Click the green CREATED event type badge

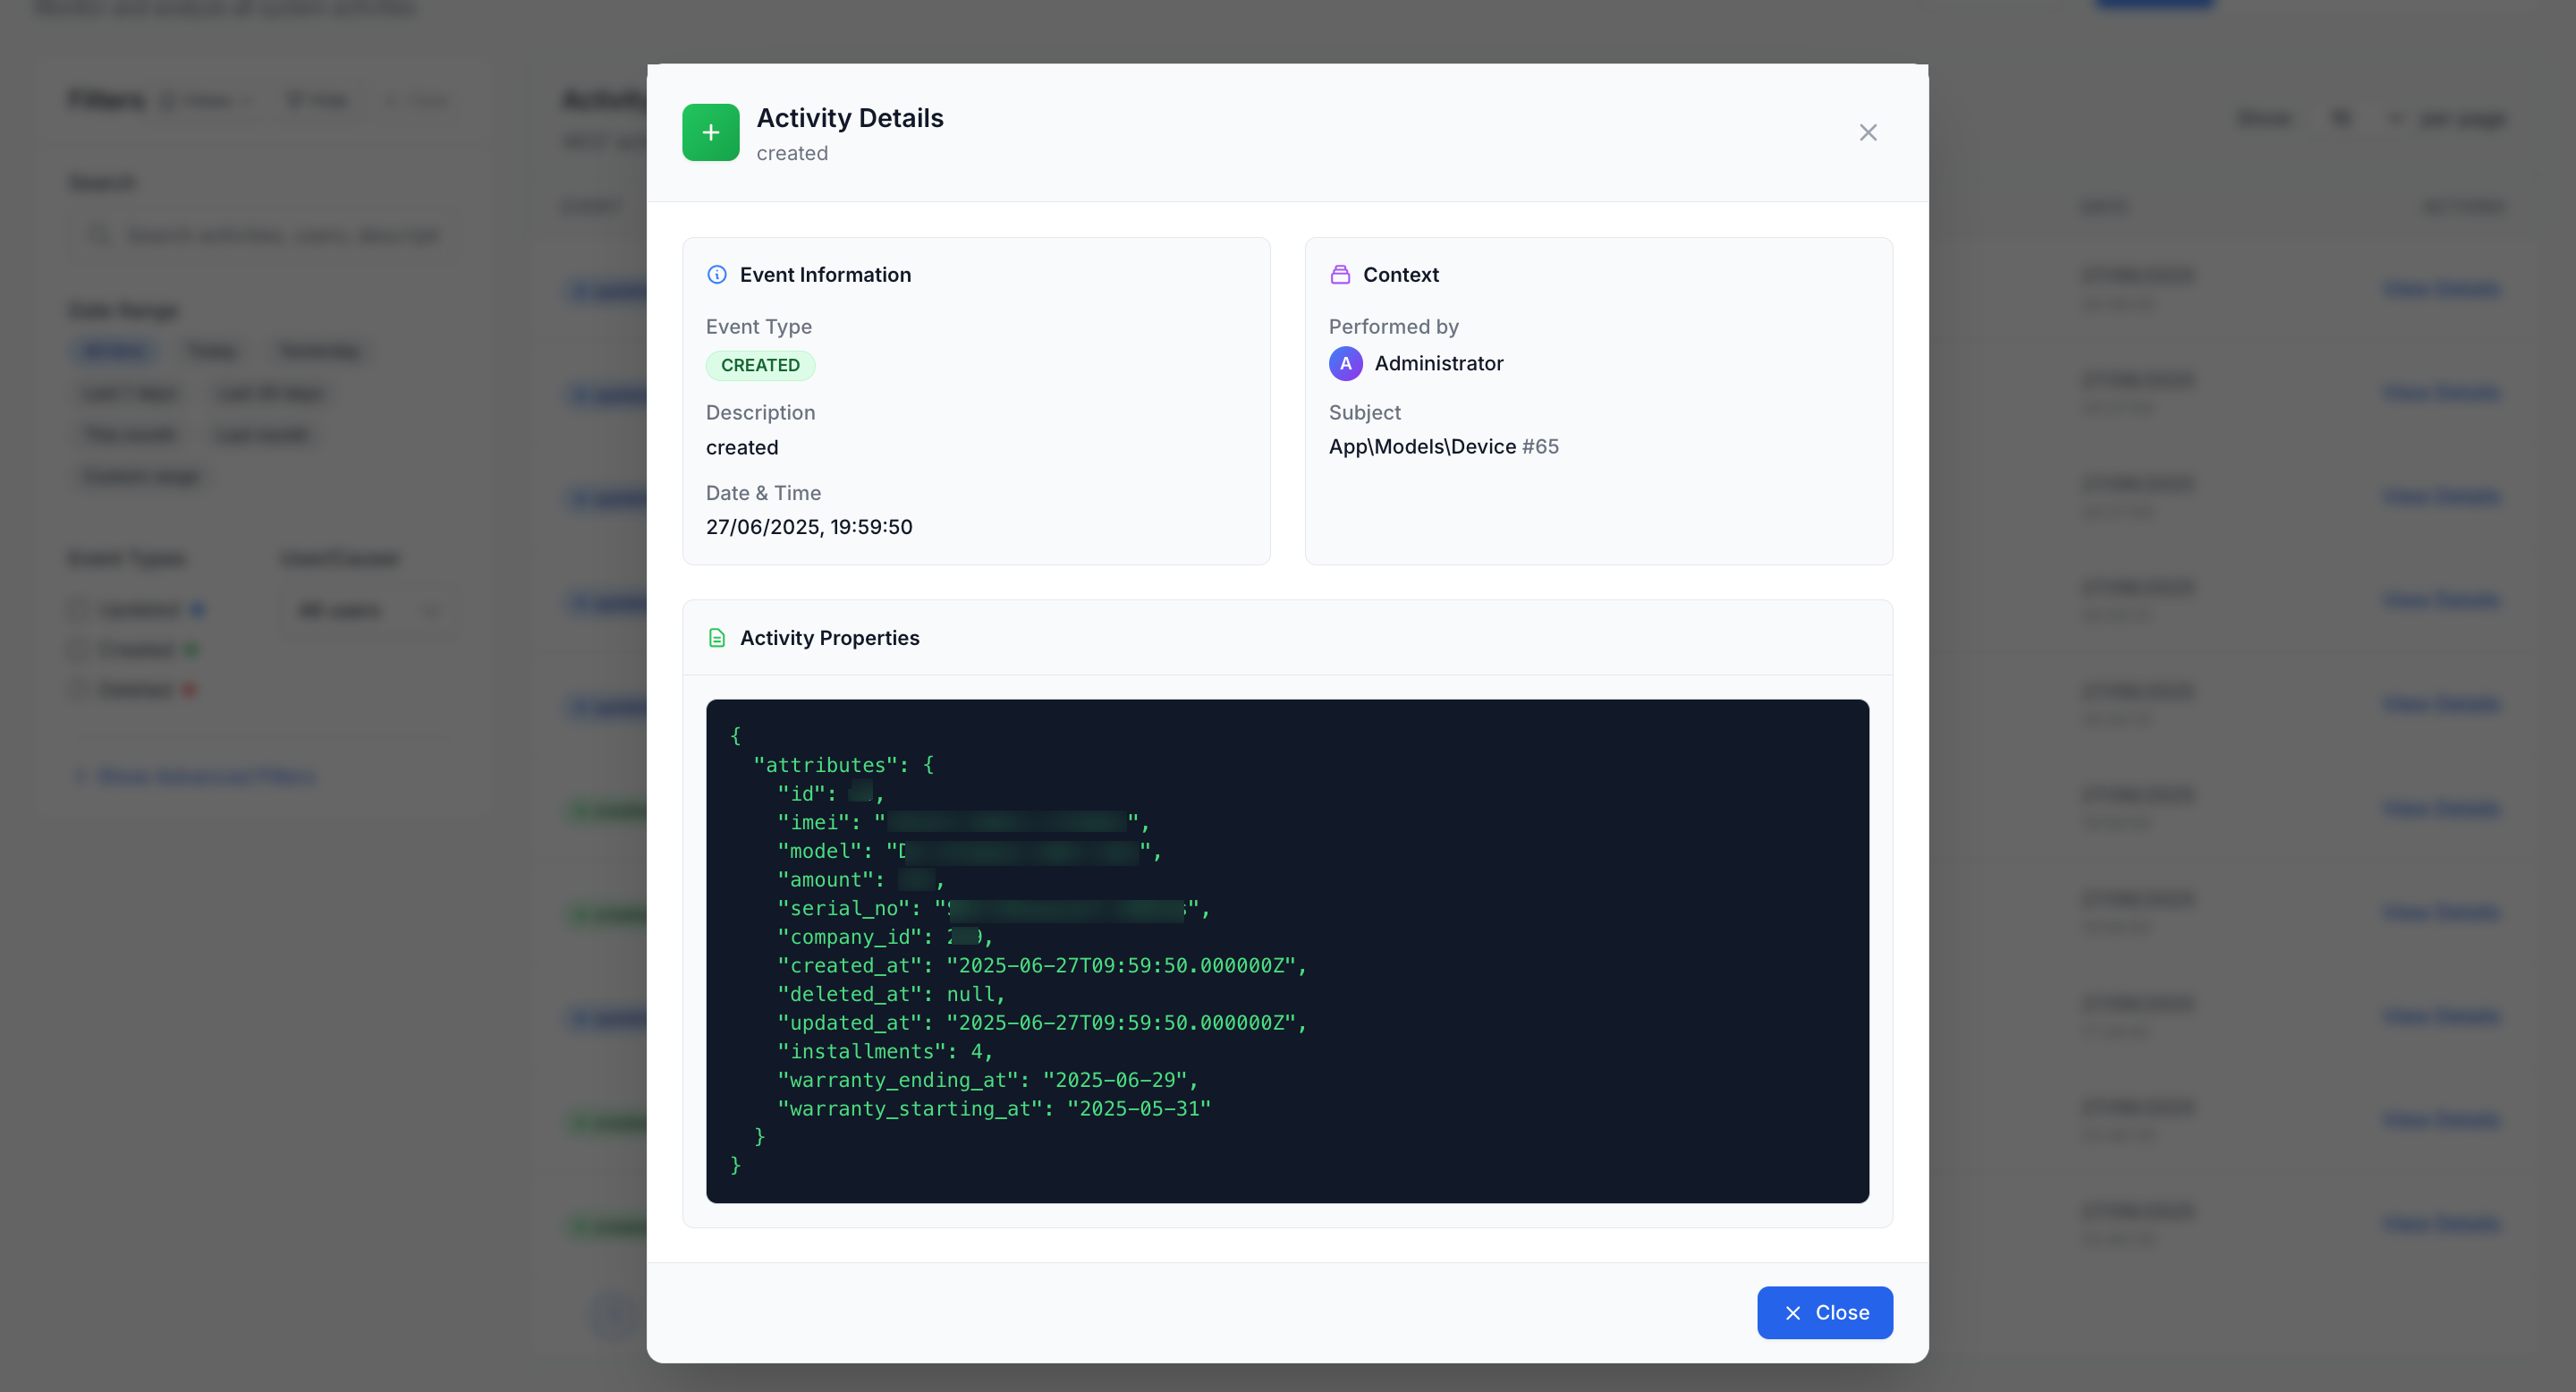(761, 365)
